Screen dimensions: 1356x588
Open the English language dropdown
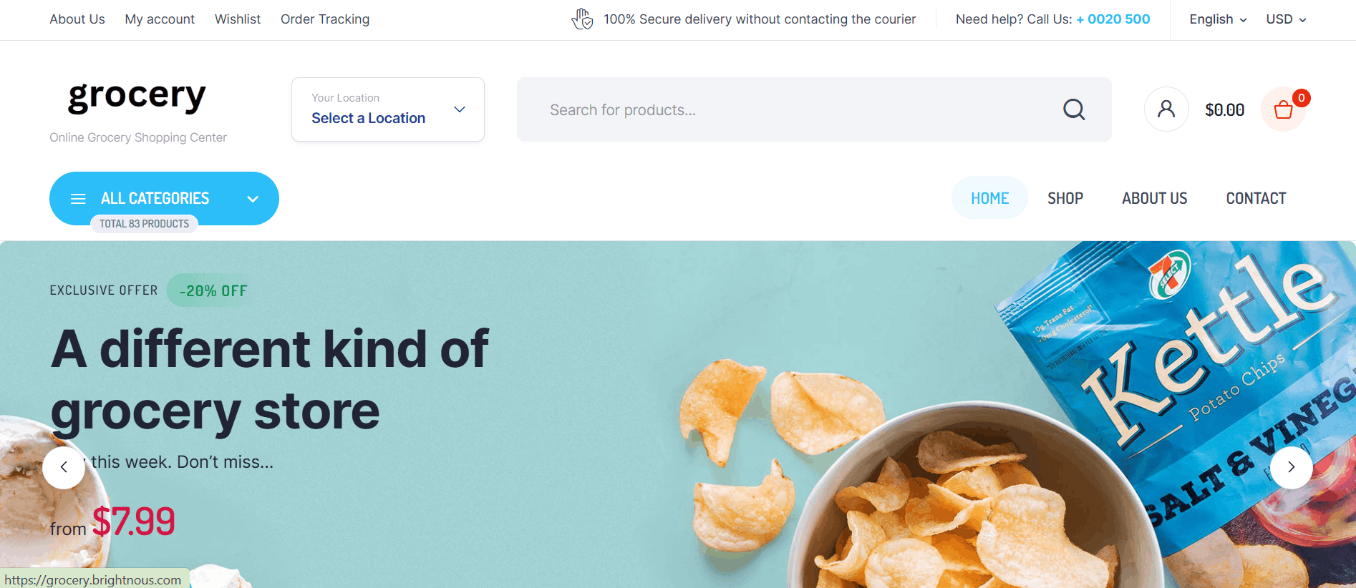(x=1217, y=19)
